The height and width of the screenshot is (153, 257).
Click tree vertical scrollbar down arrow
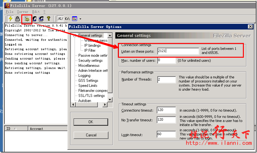click(x=110, y=99)
